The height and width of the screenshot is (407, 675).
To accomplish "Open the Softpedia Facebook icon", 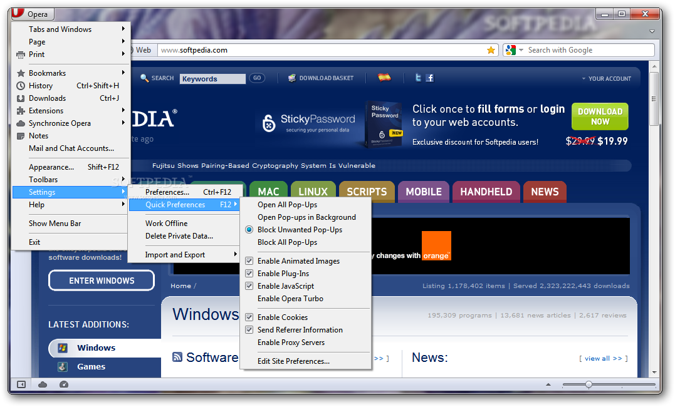I will pos(429,78).
